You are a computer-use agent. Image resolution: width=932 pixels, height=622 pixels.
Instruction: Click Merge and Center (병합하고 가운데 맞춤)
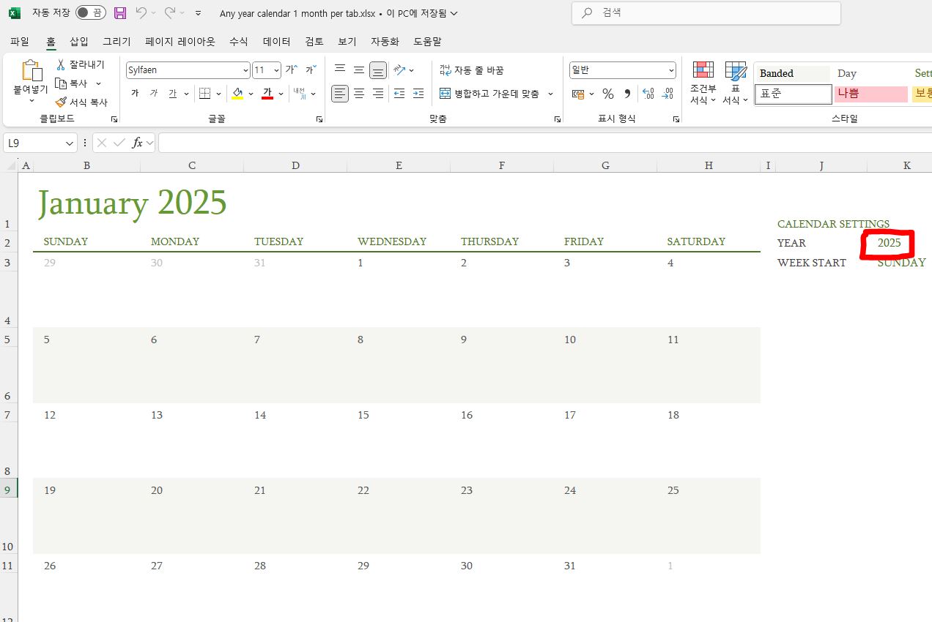[490, 94]
